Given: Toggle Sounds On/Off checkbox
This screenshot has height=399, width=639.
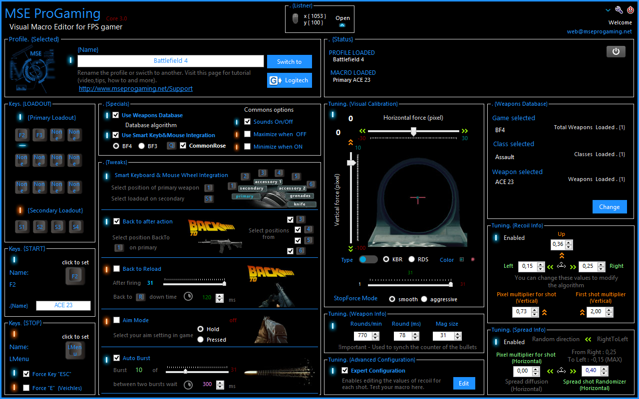Looking at the screenshot, I should pyautogui.click(x=247, y=121).
